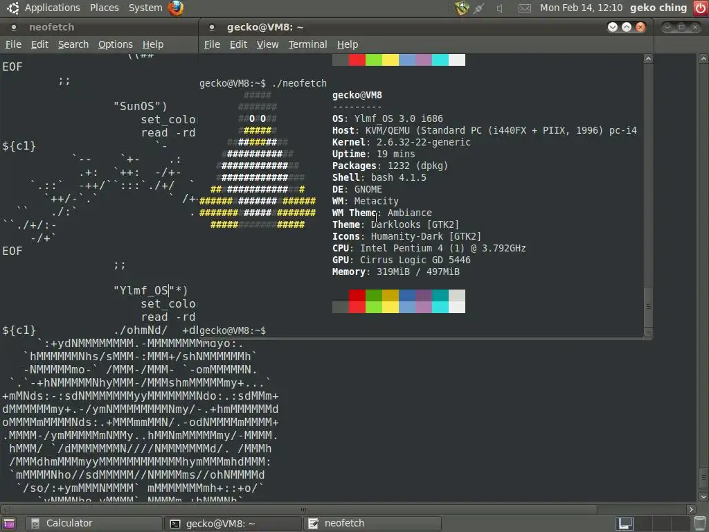The width and height of the screenshot is (709, 532).
Task: Open File menu in the terminal window
Action: click(x=212, y=44)
